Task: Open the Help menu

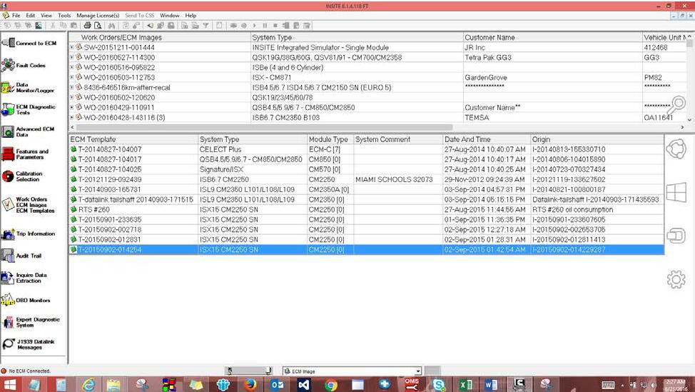Action: click(191, 15)
